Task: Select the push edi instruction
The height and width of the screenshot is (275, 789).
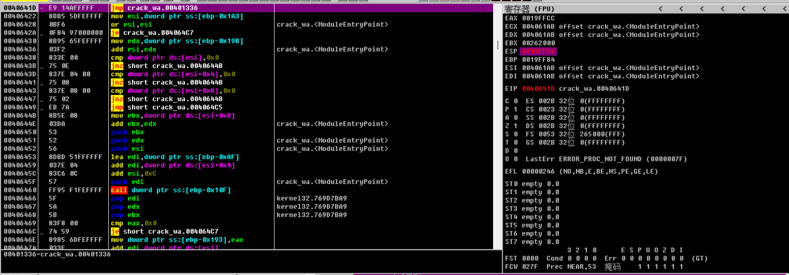Action: point(127,182)
